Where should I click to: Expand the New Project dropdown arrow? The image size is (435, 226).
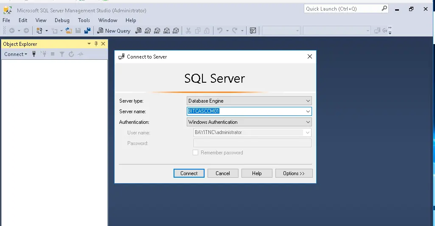click(x=47, y=31)
